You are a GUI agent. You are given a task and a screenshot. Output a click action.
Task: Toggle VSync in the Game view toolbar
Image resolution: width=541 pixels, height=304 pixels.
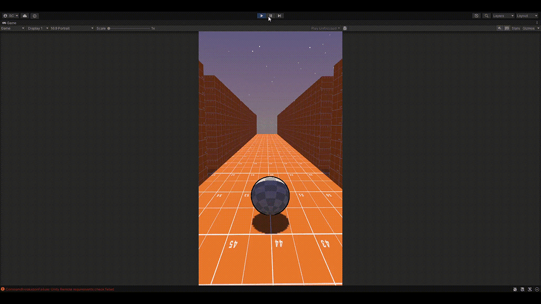coord(507,28)
